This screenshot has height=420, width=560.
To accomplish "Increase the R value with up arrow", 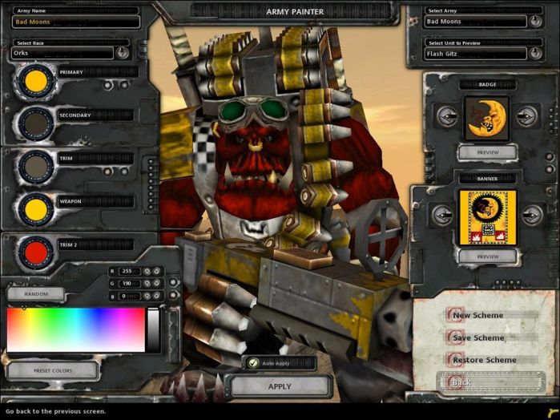I will (147, 271).
